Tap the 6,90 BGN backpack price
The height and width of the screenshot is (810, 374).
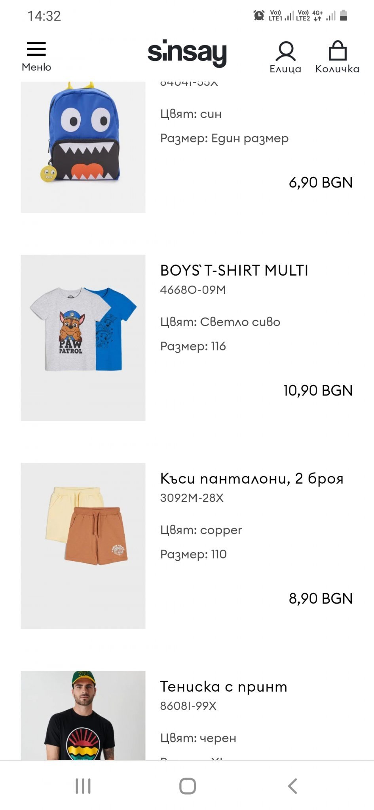tap(321, 182)
